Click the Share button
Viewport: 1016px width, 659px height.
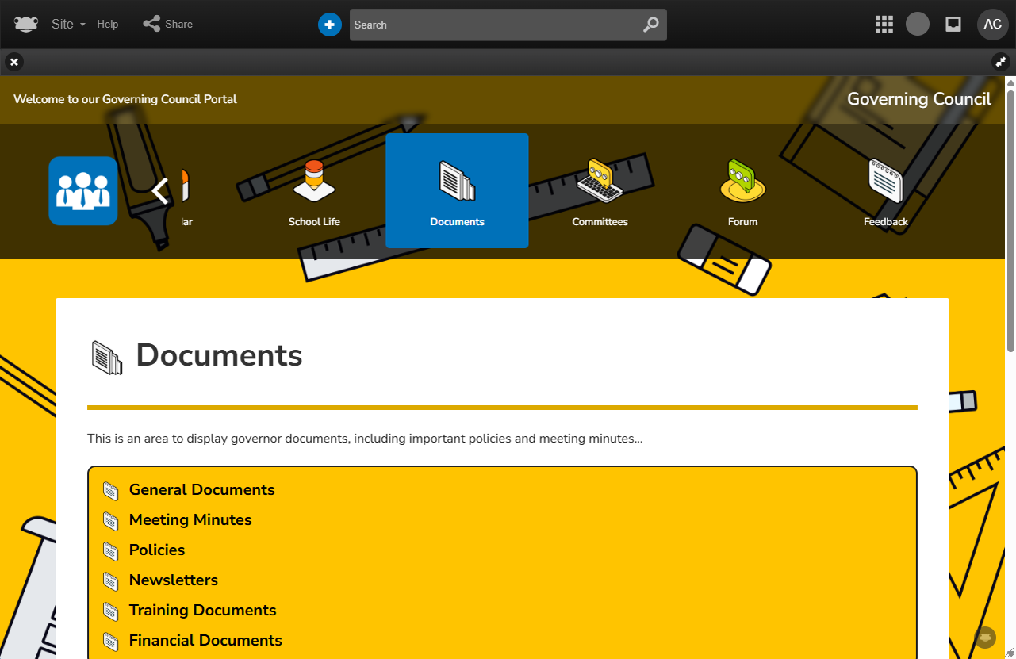[168, 25]
